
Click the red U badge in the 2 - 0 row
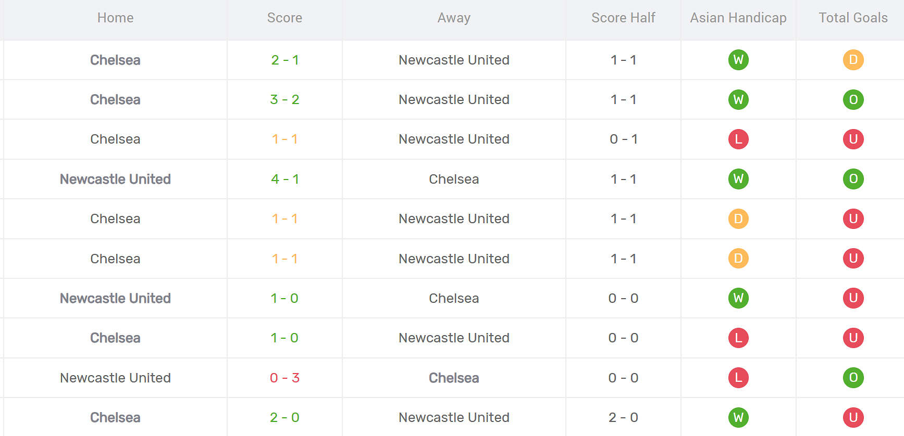point(853,417)
